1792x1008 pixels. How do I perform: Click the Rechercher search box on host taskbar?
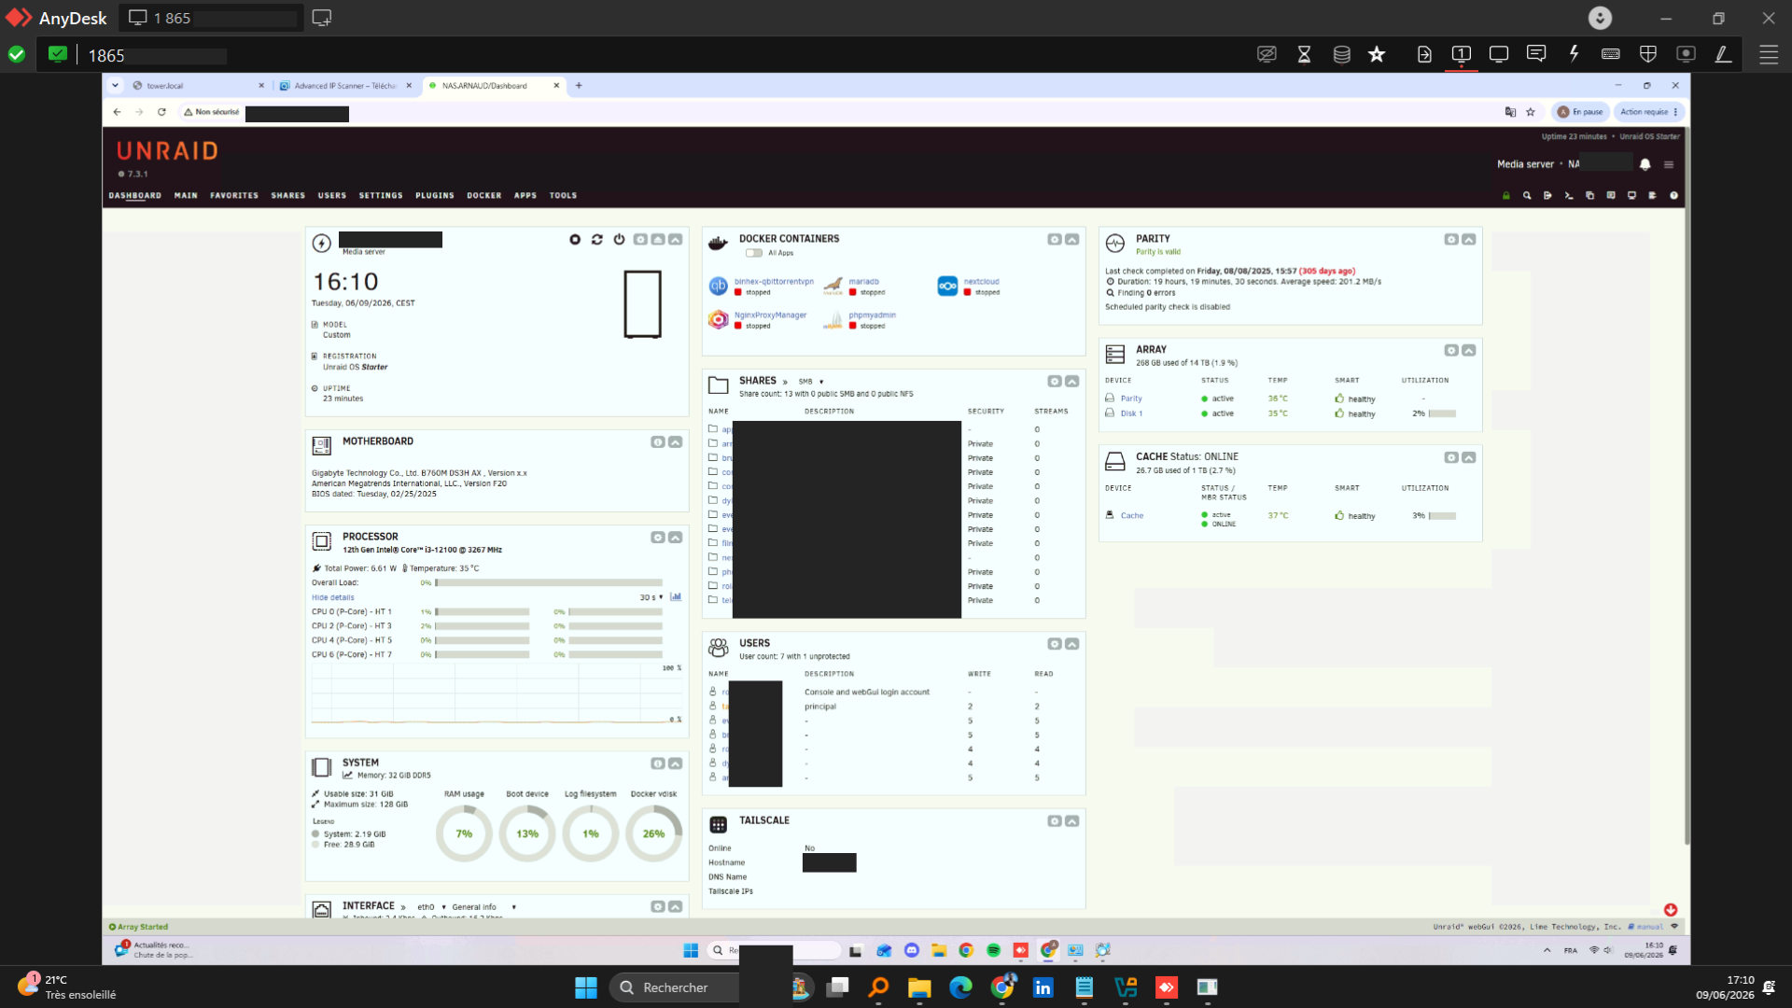(x=675, y=987)
